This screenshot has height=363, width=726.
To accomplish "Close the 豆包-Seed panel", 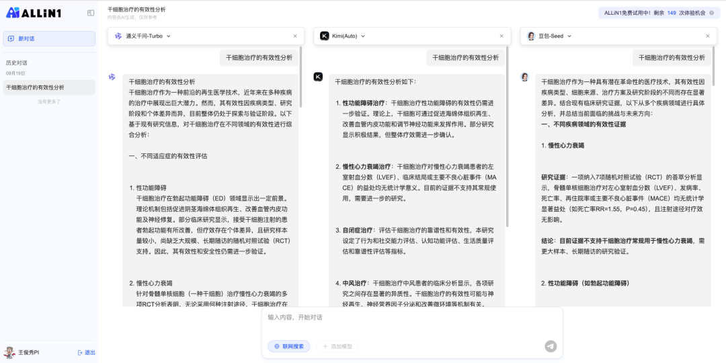I will pos(707,36).
